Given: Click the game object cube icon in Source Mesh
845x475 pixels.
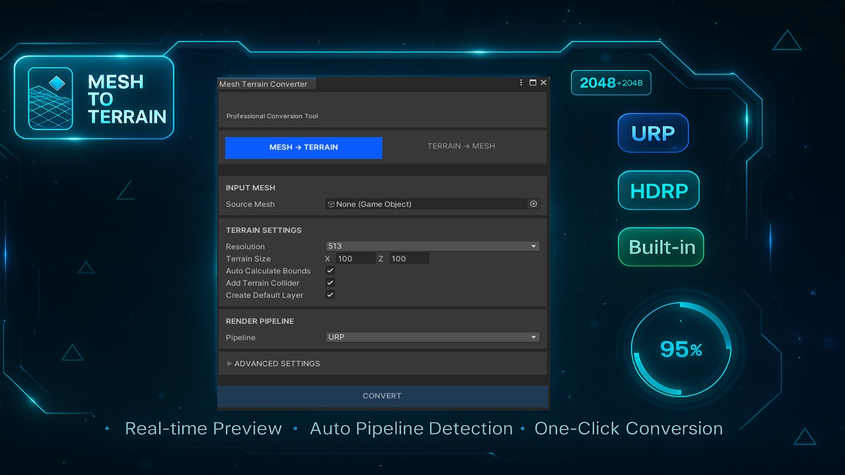Looking at the screenshot, I should pos(331,205).
